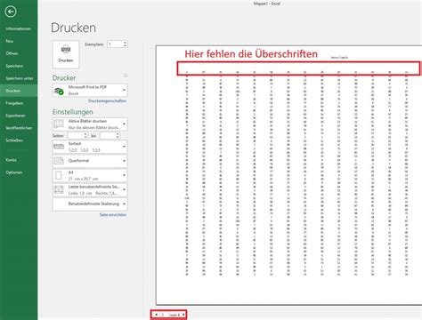Open the Öffnen page
This screenshot has width=422, height=320.
click(x=12, y=53)
